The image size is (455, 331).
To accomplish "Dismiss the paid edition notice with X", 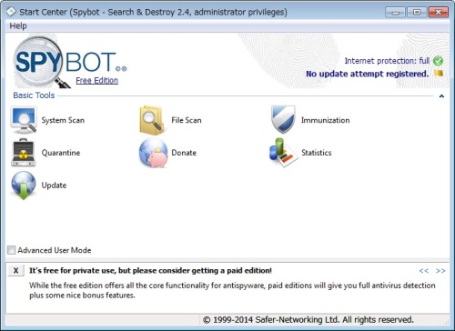I will [15, 270].
